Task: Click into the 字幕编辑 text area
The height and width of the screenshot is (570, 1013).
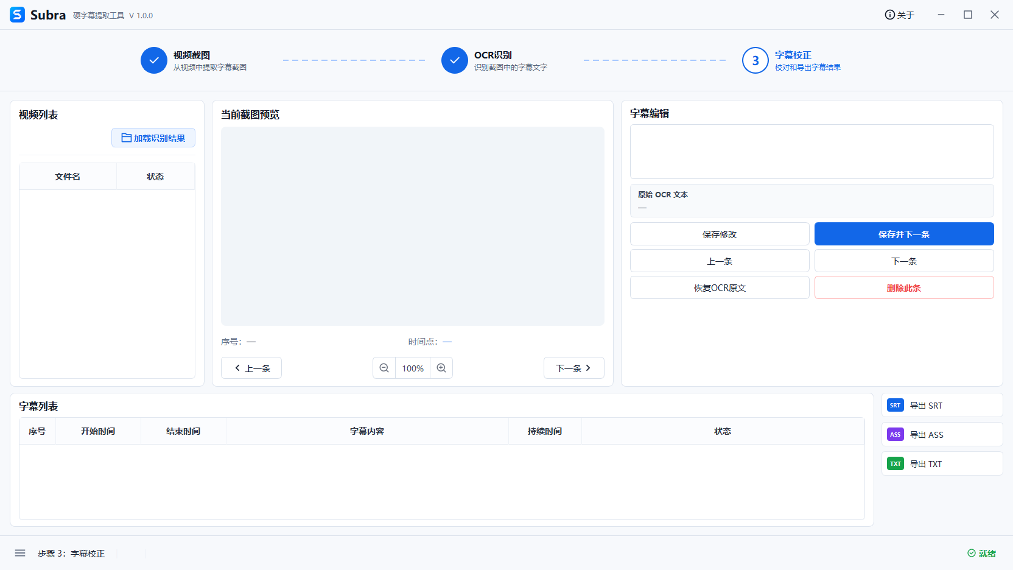Action: tap(812, 152)
